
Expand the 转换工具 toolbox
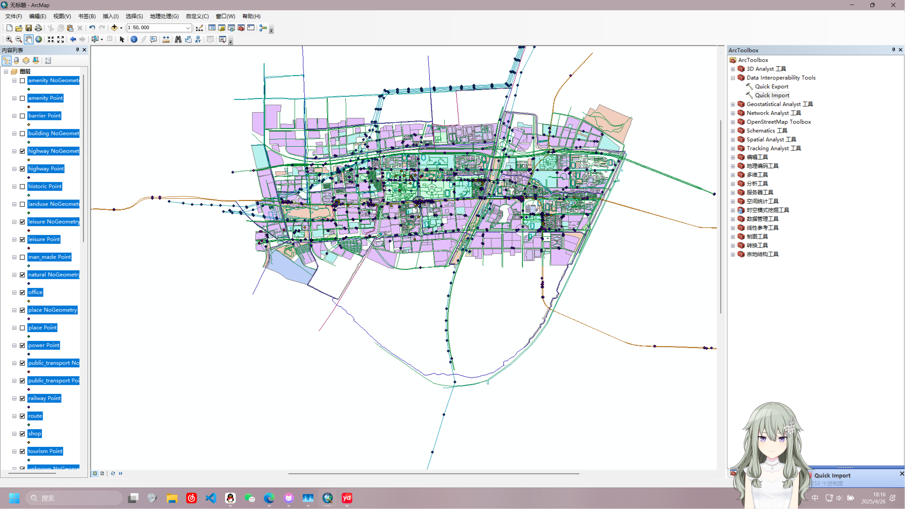click(733, 245)
